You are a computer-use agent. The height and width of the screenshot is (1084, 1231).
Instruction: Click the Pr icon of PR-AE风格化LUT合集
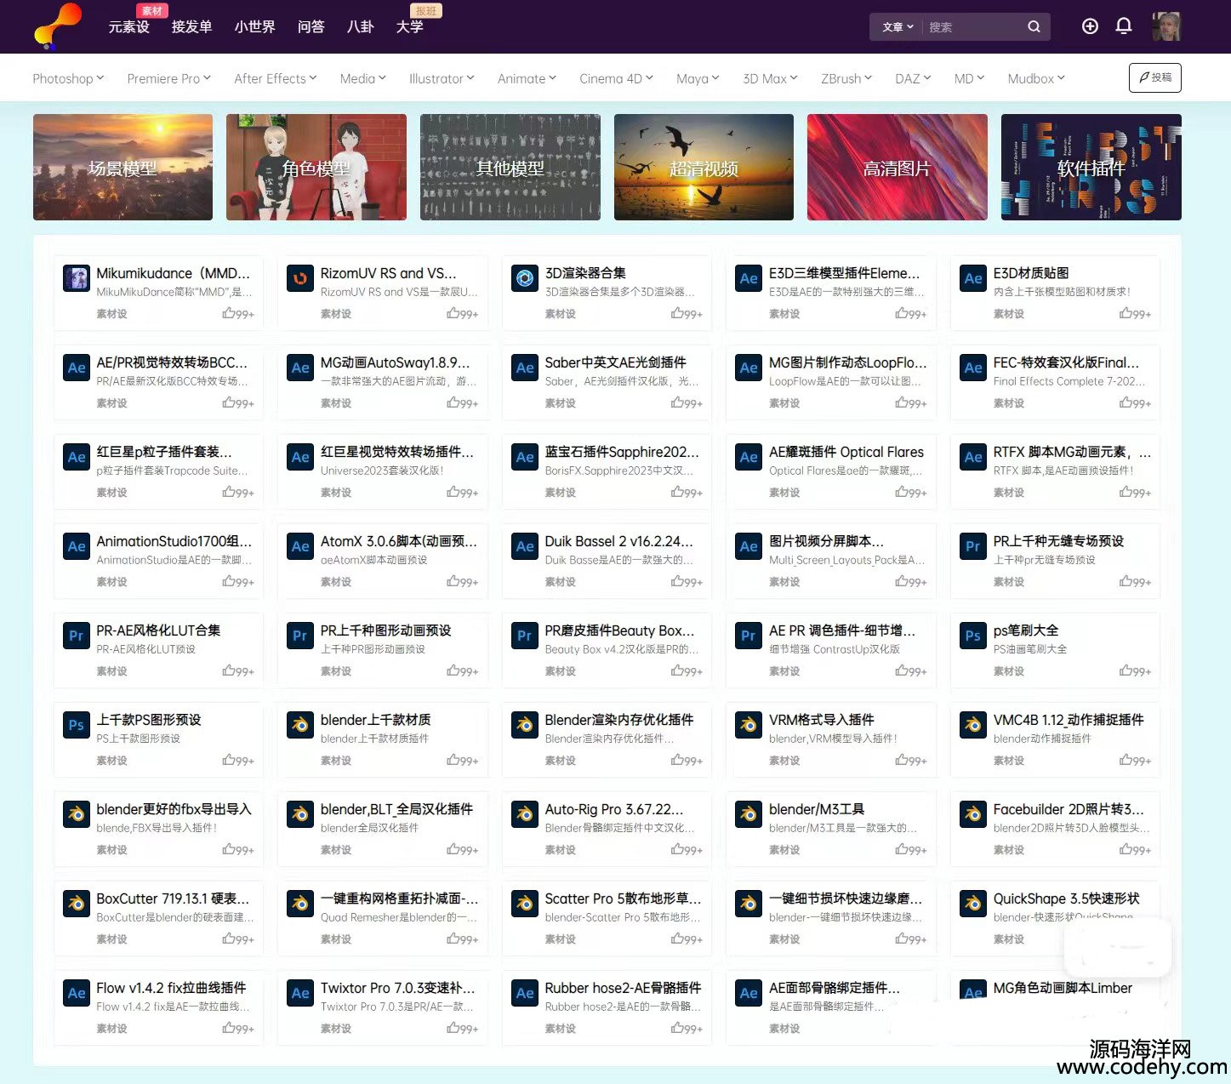tap(77, 636)
